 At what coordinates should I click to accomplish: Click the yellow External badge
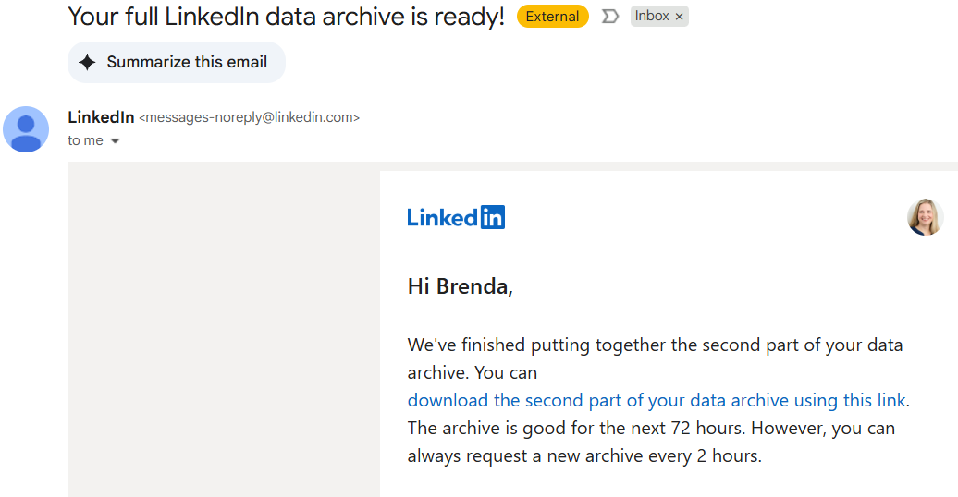(x=552, y=17)
